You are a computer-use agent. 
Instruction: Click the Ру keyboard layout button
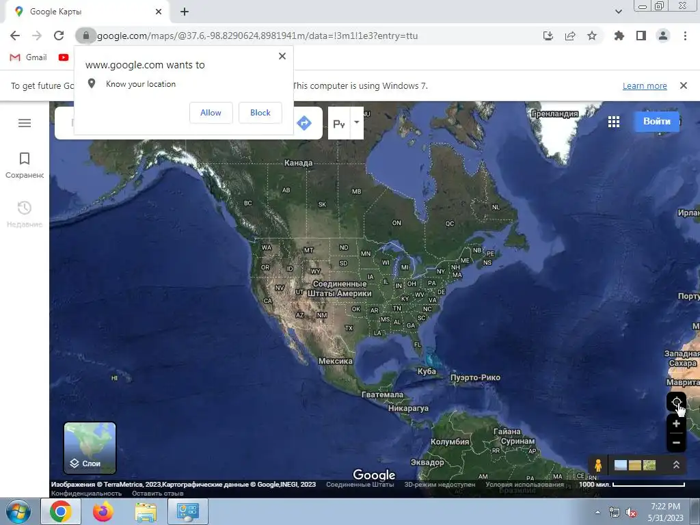(x=339, y=124)
